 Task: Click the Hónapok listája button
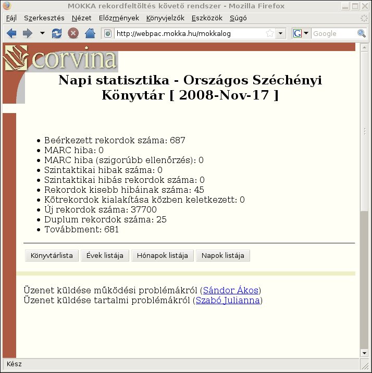pyautogui.click(x=163, y=255)
